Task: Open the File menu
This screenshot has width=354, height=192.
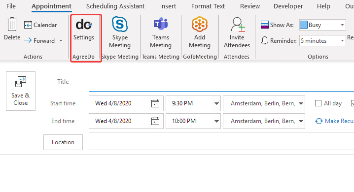Action: (x=11, y=6)
